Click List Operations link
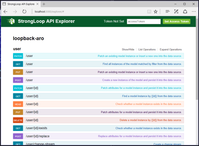The height and width of the screenshot is (146, 199). [147, 50]
